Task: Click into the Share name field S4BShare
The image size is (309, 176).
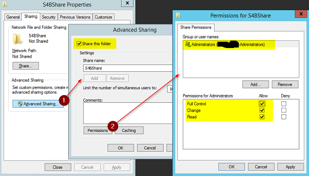Action: pos(128,68)
